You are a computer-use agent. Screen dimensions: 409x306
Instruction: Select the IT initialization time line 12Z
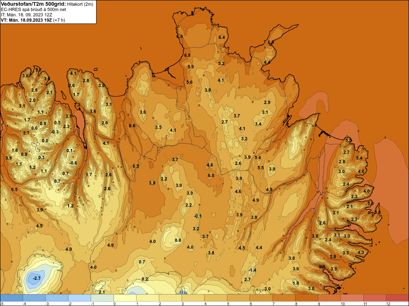pyautogui.click(x=26, y=15)
